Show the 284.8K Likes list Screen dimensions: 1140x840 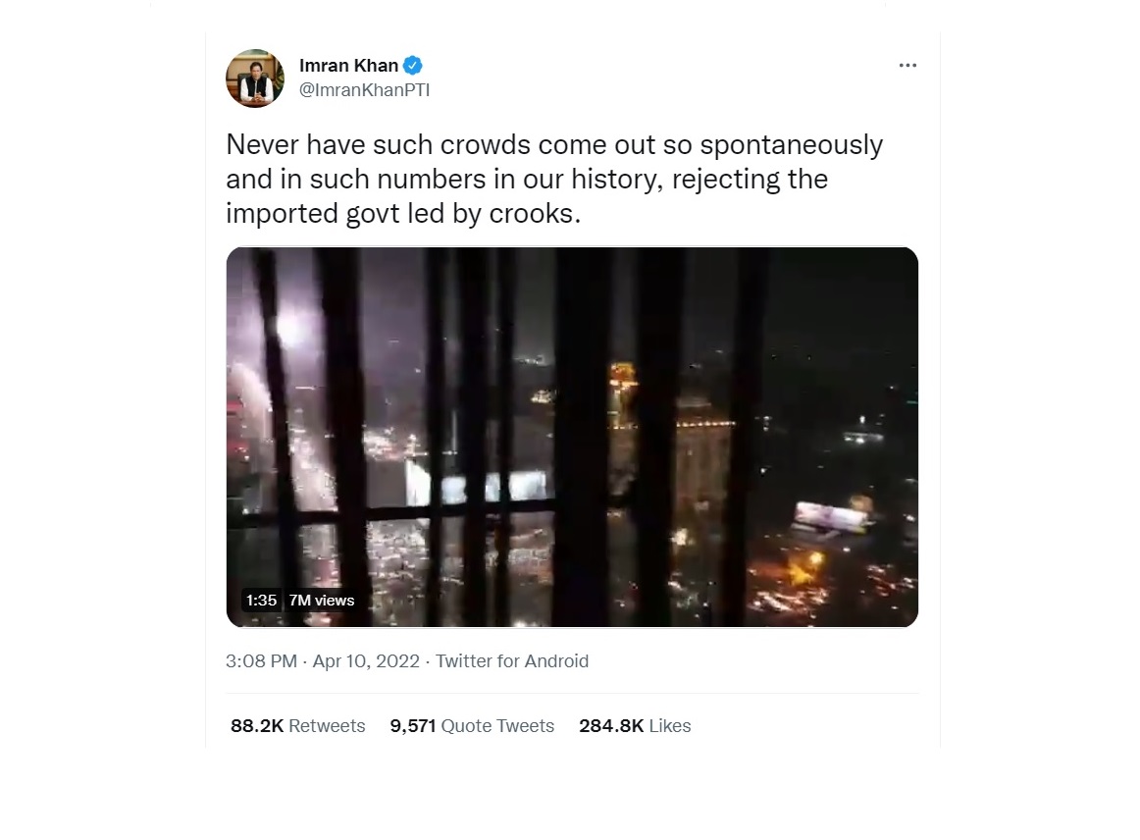[635, 726]
